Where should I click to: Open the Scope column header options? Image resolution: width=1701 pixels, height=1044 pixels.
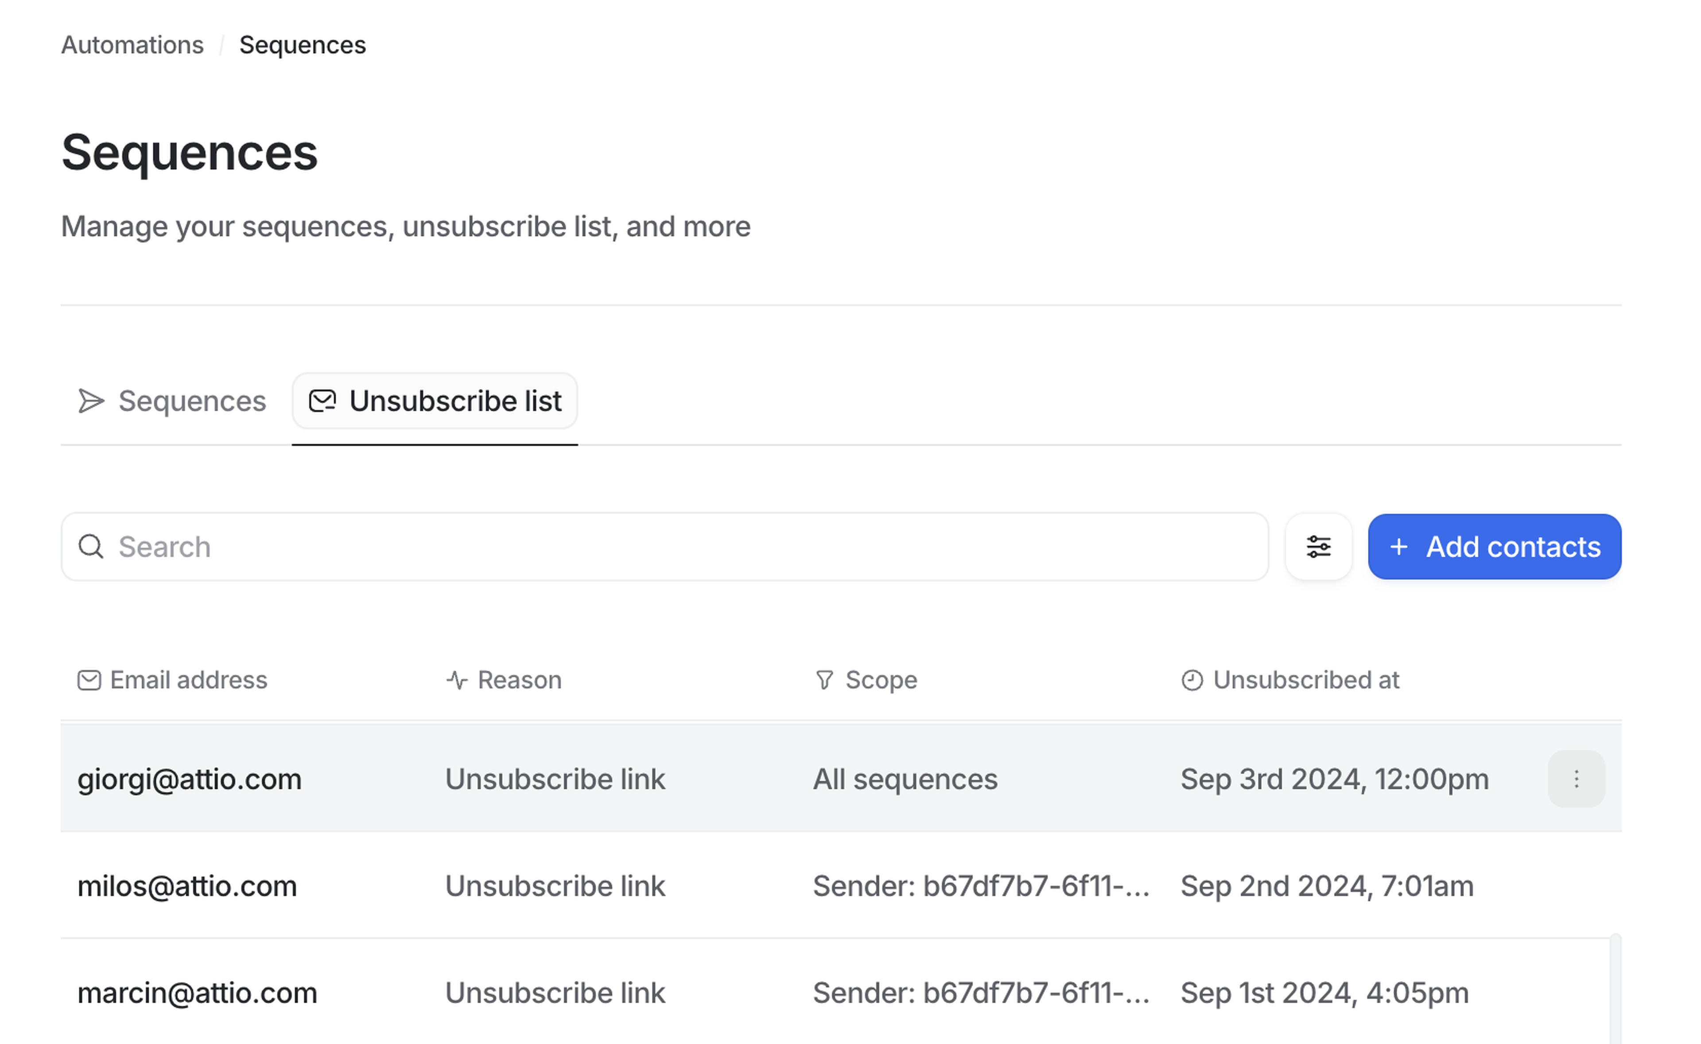point(881,680)
